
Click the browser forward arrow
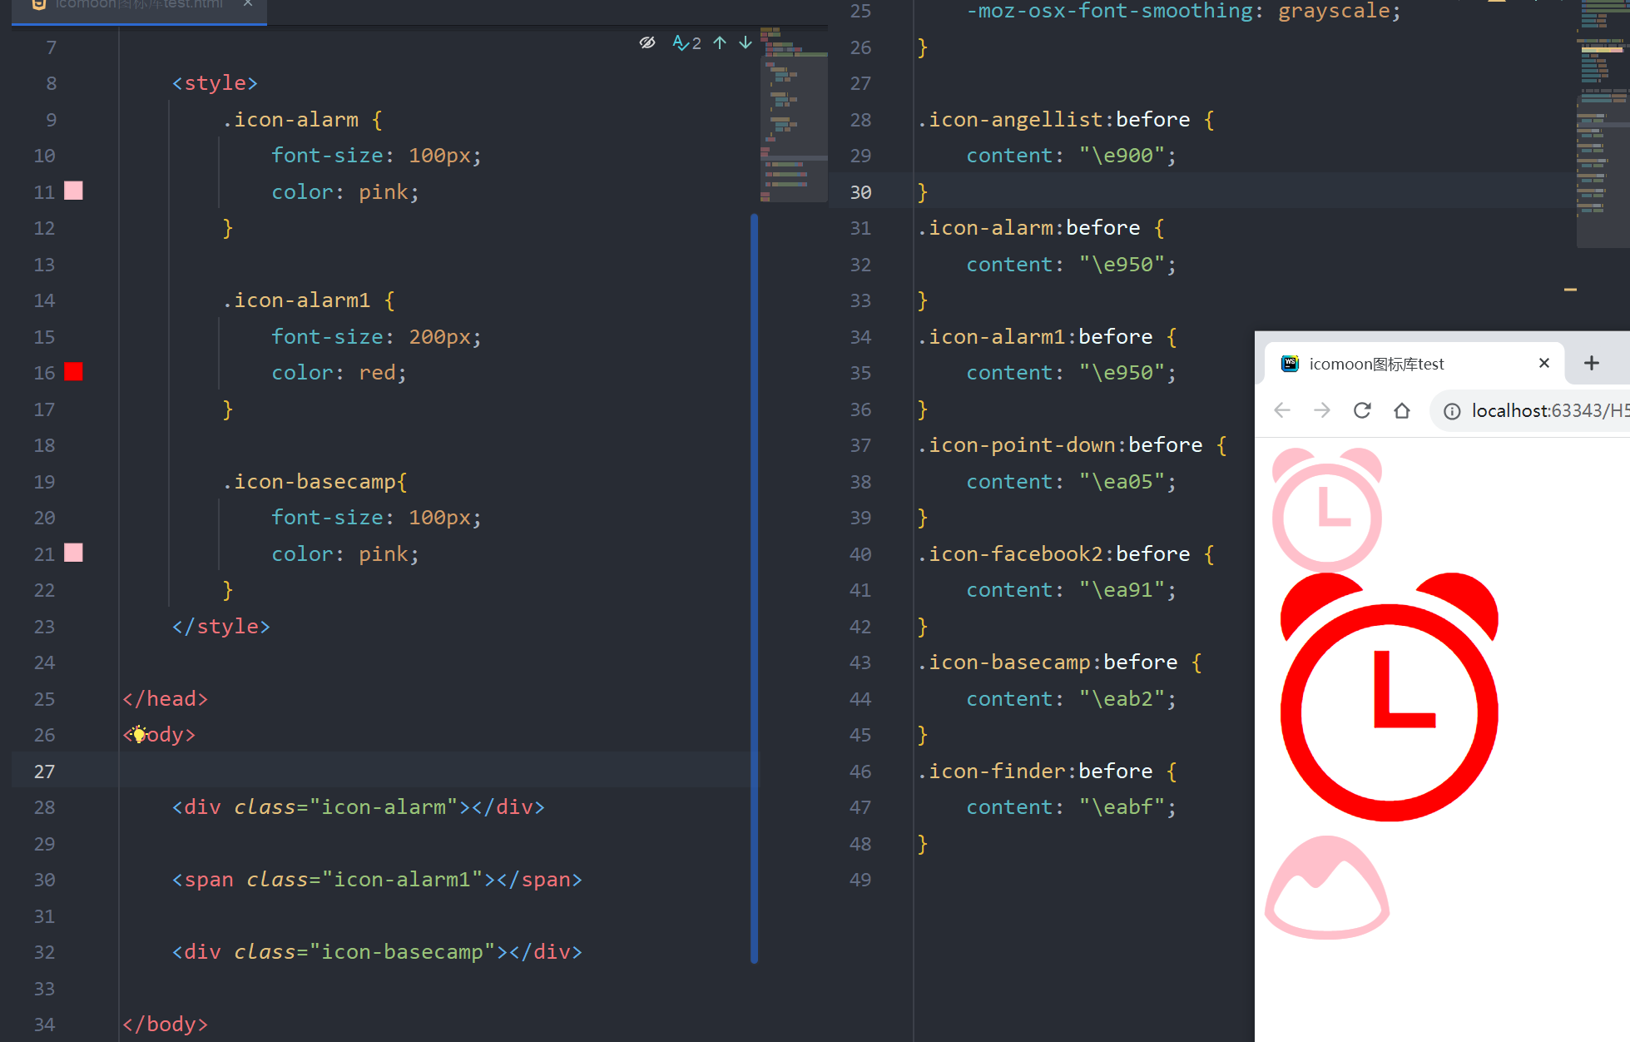click(1322, 410)
